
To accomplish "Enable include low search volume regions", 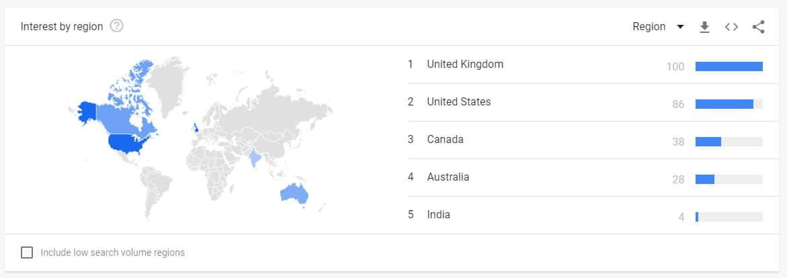I will (x=27, y=252).
